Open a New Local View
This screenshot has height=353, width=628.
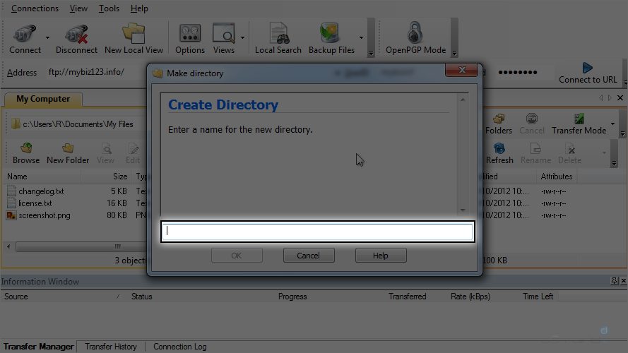tap(134, 35)
